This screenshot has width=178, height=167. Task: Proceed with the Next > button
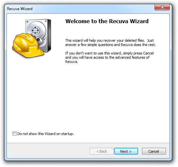pyautogui.click(x=126, y=151)
